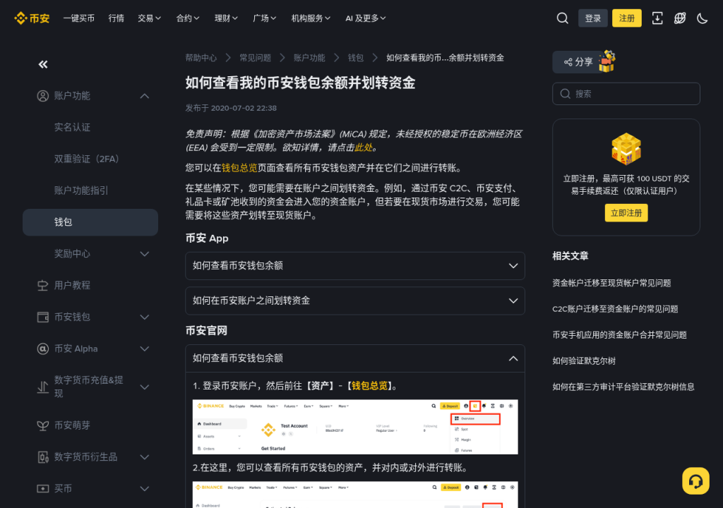Focus the 搜索 input field
The height and width of the screenshot is (508, 723).
[626, 94]
